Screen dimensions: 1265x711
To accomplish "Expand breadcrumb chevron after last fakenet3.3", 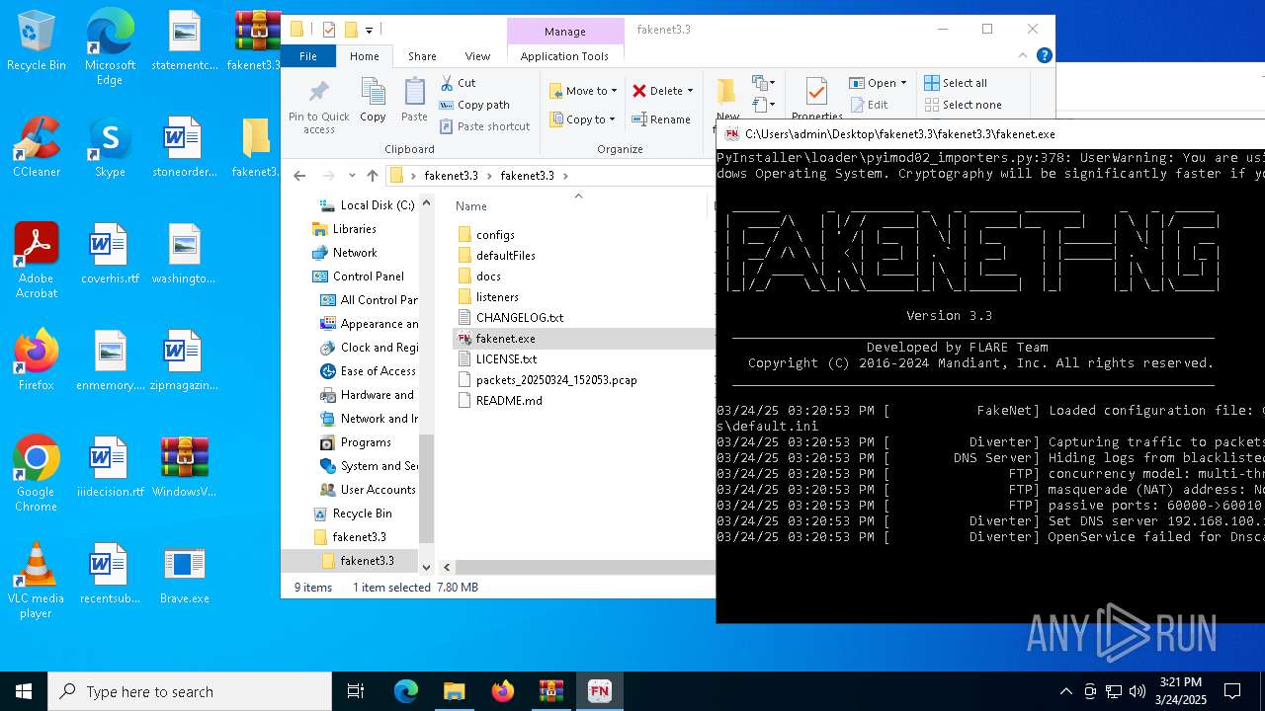I will [565, 176].
